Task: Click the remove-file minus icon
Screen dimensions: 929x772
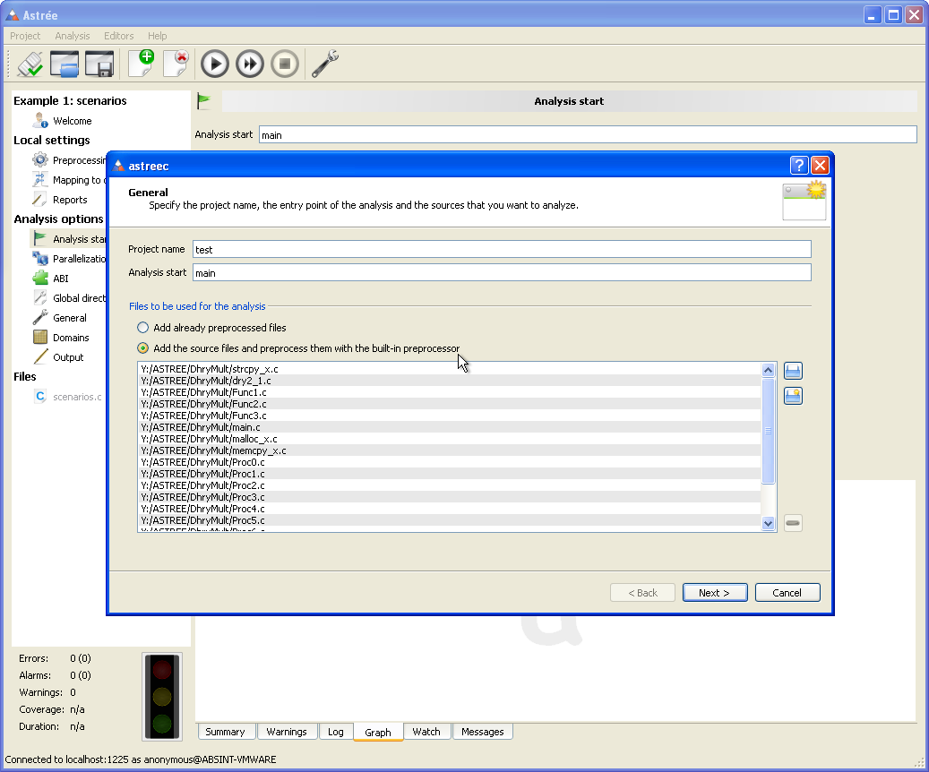Action: [793, 523]
